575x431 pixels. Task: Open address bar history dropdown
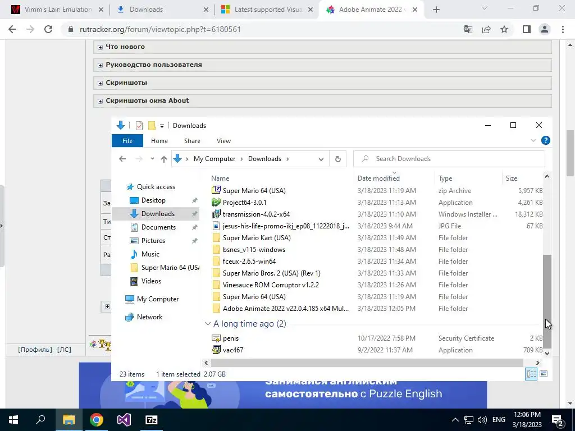(x=321, y=159)
